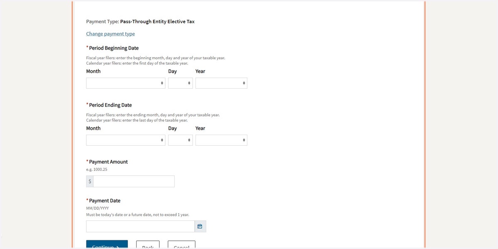Focus the Payment Date text field

click(x=140, y=226)
